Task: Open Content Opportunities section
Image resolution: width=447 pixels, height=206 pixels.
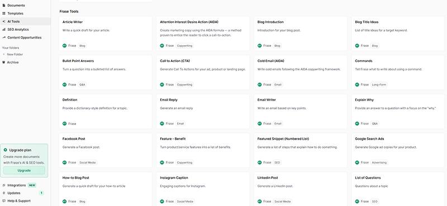Action: (x=25, y=37)
